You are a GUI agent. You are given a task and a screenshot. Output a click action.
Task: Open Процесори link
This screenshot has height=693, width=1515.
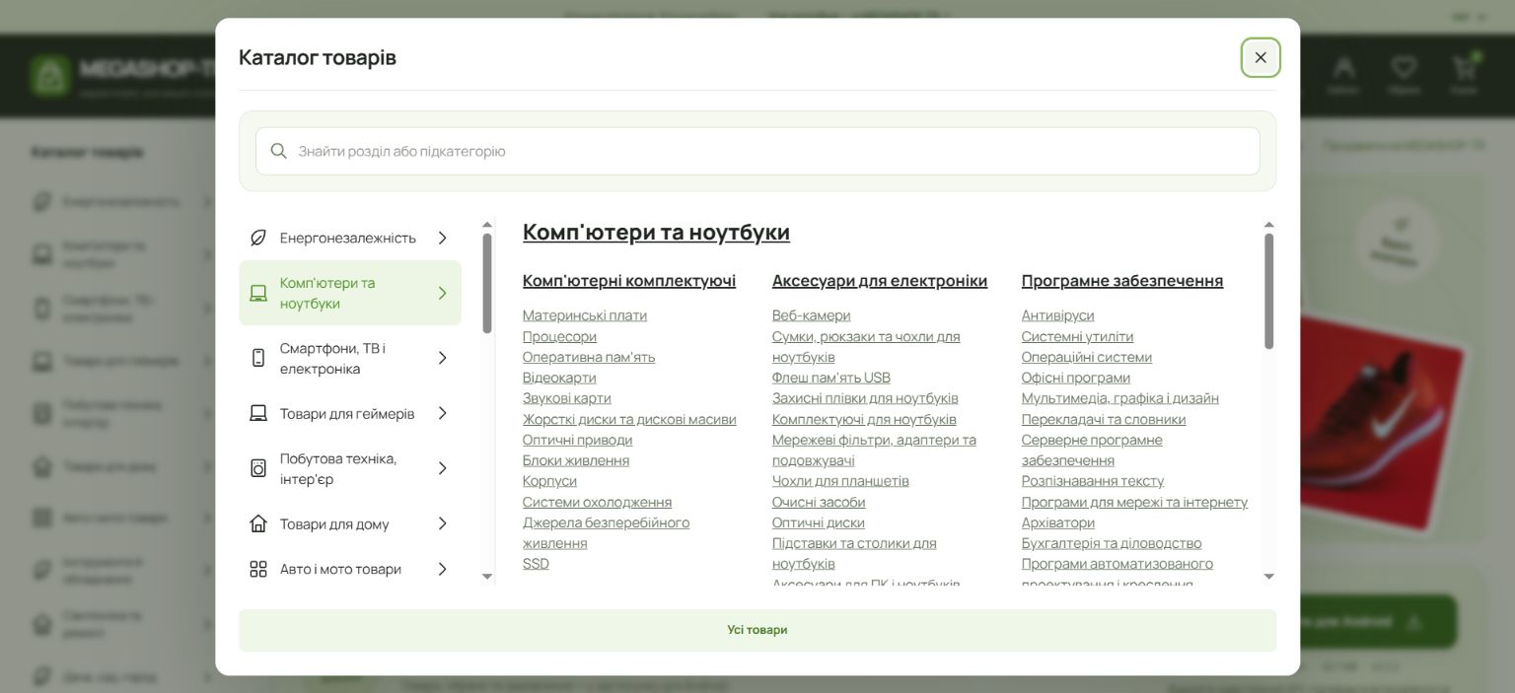559,336
